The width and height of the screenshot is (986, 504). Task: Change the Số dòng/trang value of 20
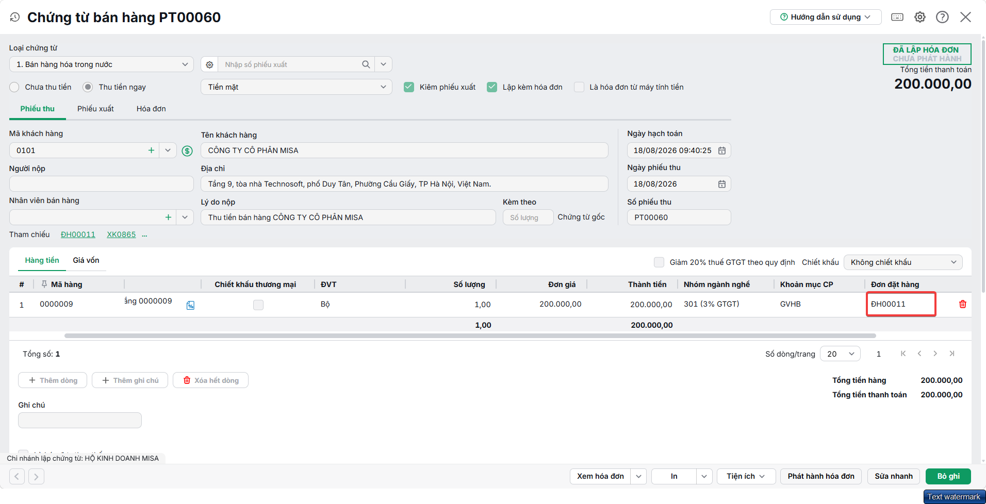tap(840, 354)
